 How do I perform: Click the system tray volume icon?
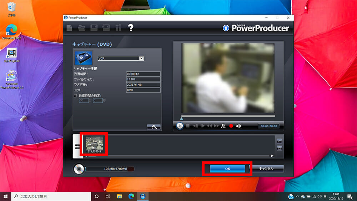[x=320, y=196]
